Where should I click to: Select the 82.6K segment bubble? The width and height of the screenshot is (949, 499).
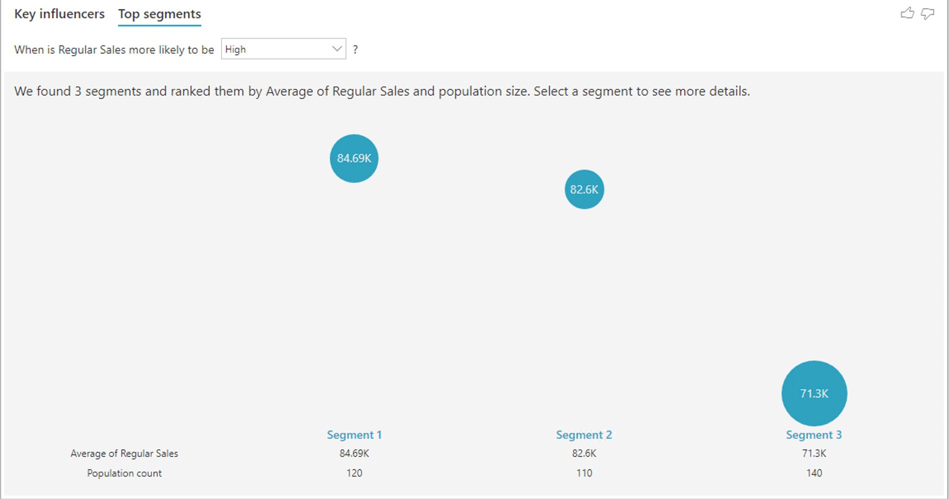(x=583, y=189)
